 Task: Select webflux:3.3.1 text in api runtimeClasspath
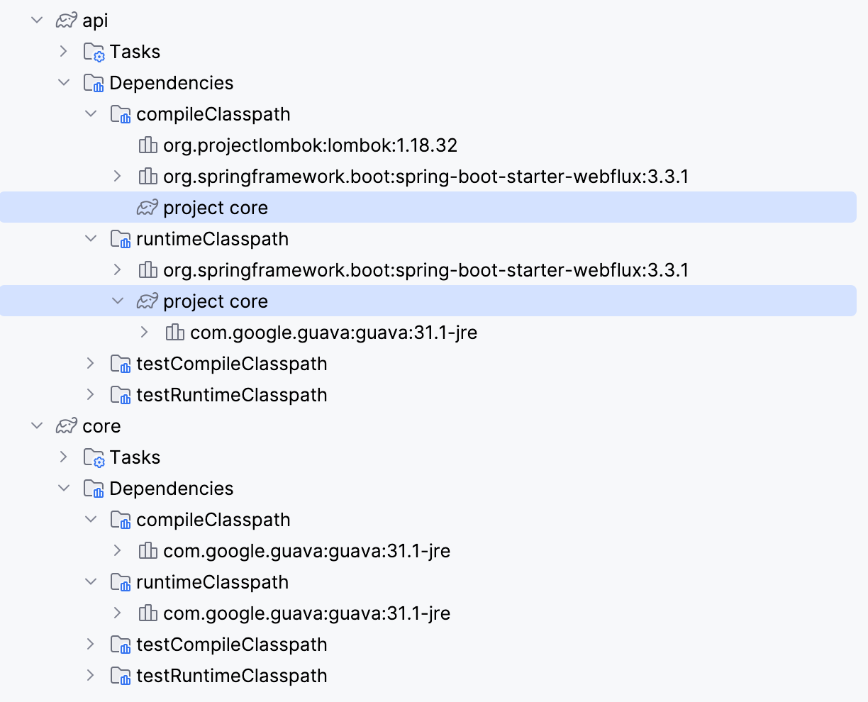(425, 270)
